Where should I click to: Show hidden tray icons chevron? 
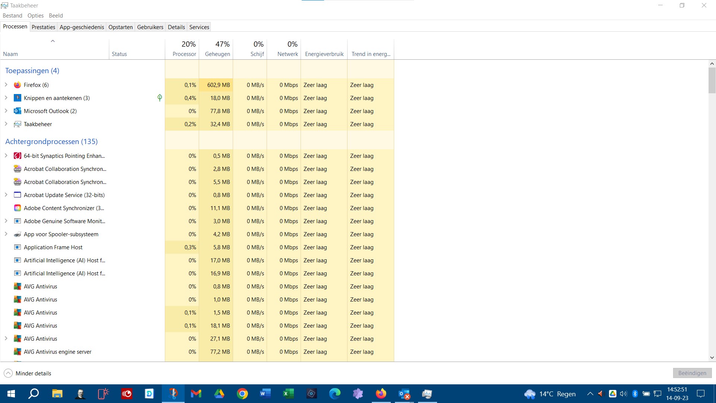(590, 394)
